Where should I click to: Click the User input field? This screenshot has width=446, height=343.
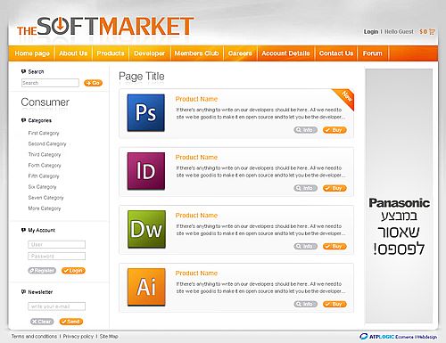(56, 244)
